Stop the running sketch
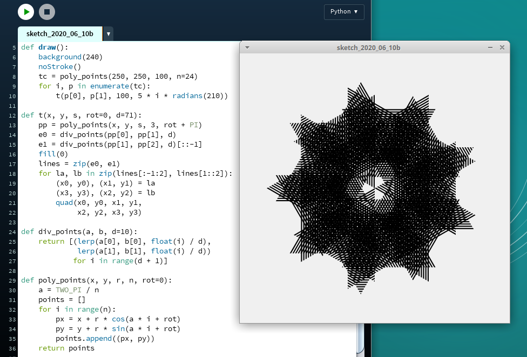 pyautogui.click(x=47, y=11)
